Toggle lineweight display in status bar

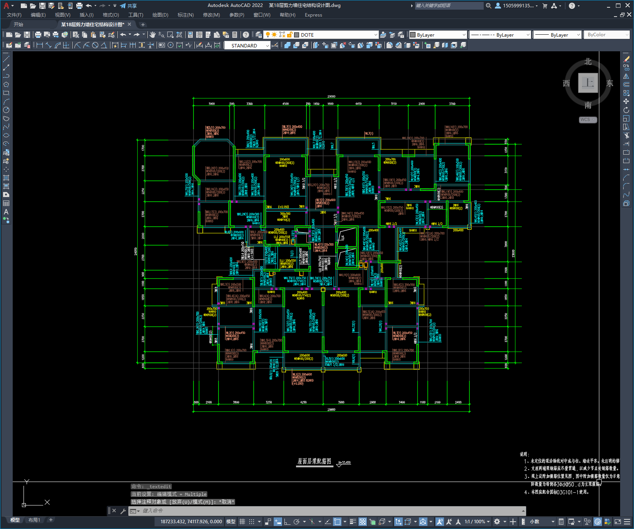[x=353, y=522]
